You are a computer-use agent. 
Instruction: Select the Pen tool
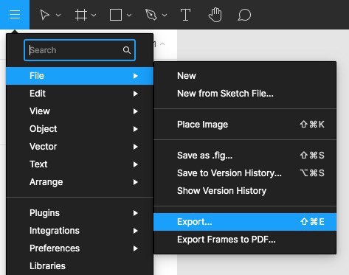pos(151,15)
